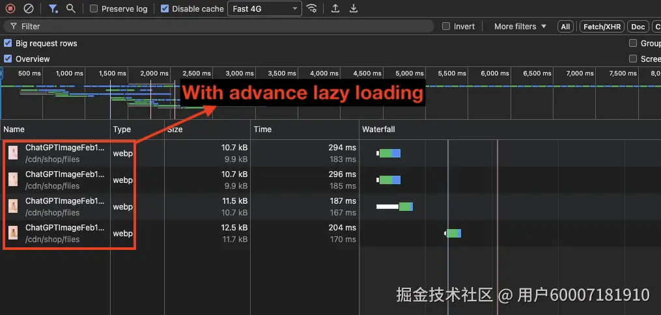Select Doc filter type

[x=638, y=27]
